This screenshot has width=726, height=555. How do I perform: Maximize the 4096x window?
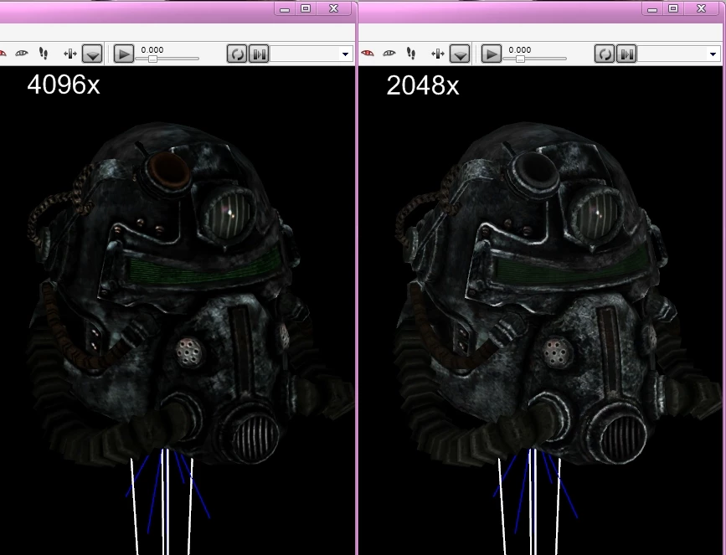(x=306, y=9)
